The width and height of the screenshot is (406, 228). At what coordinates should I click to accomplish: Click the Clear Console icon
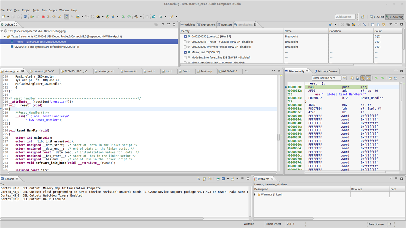pos(199,179)
